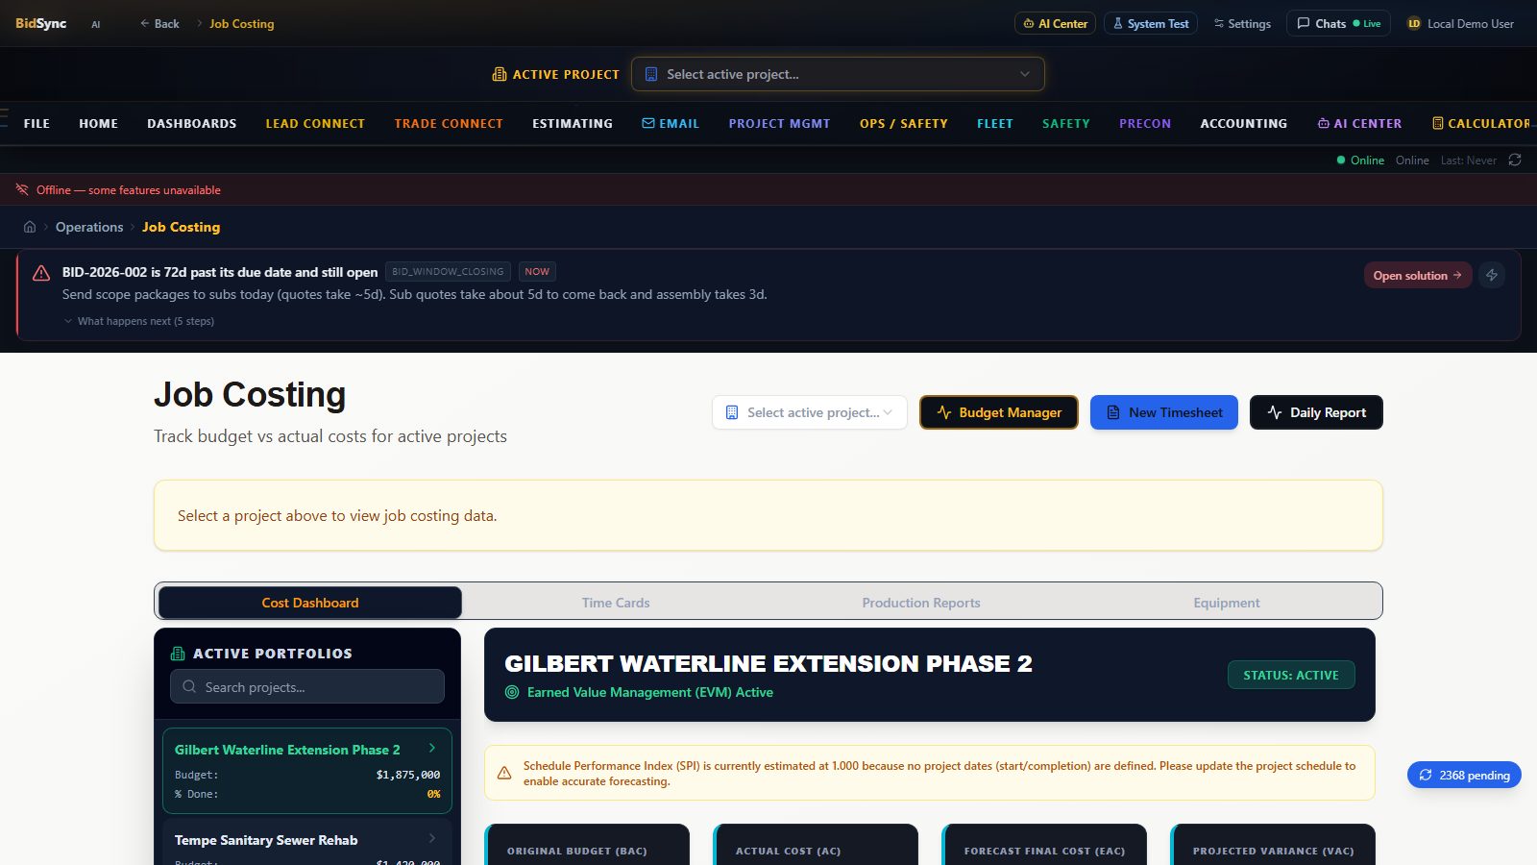Expand Tempe Sanitary Sewer Rehab chevron
The image size is (1537, 865).
(x=432, y=838)
